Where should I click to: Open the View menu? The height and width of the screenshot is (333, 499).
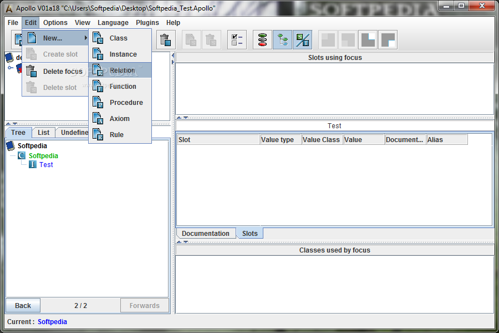[x=83, y=23]
